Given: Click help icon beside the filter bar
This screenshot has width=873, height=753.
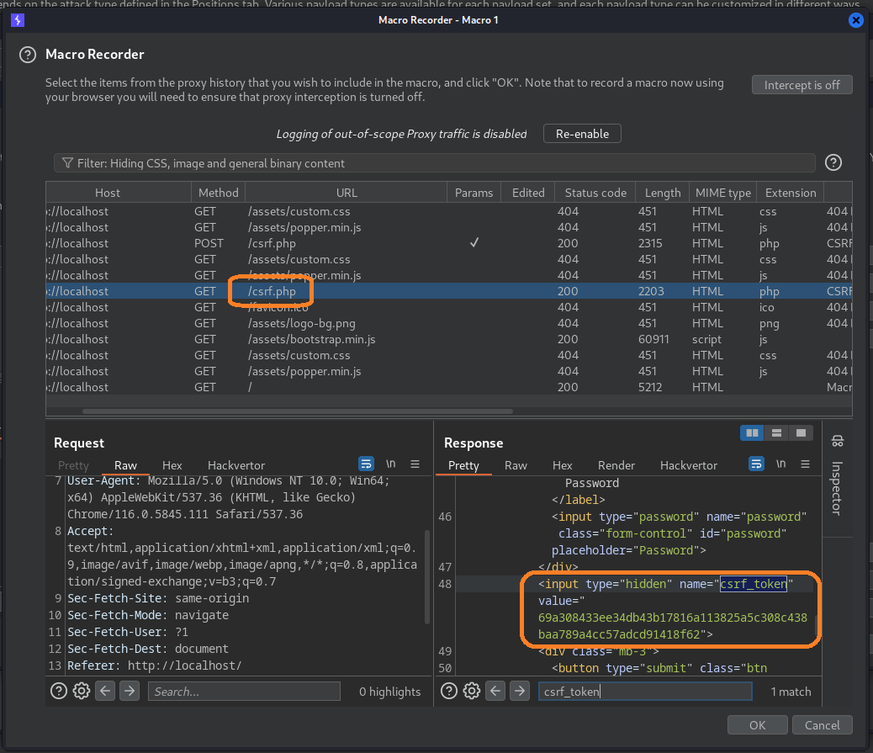Looking at the screenshot, I should (833, 162).
